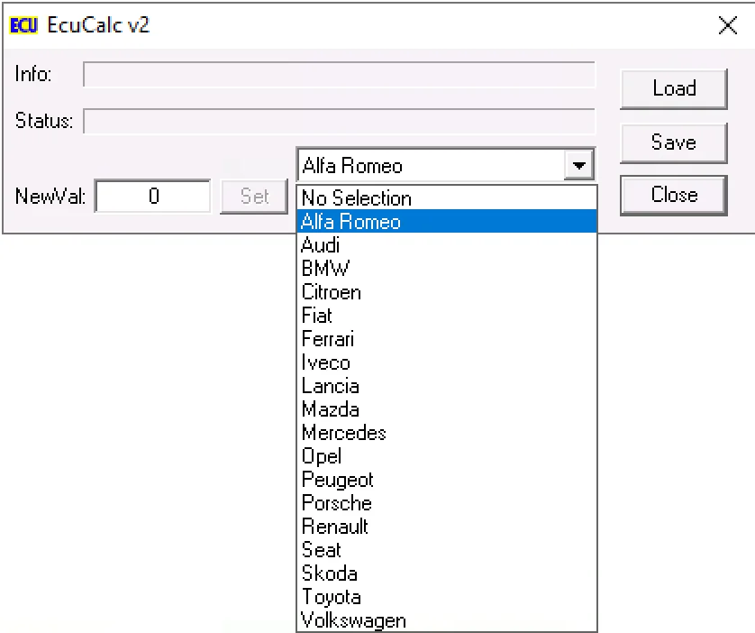Viewport: 755px width, 633px height.
Task: Click the NewVal input field
Action: pos(153,196)
